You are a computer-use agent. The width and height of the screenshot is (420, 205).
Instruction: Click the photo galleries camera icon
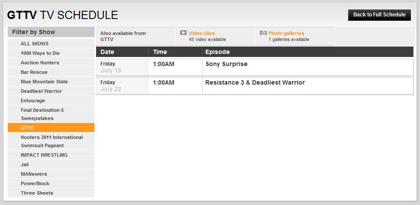[x=263, y=33]
